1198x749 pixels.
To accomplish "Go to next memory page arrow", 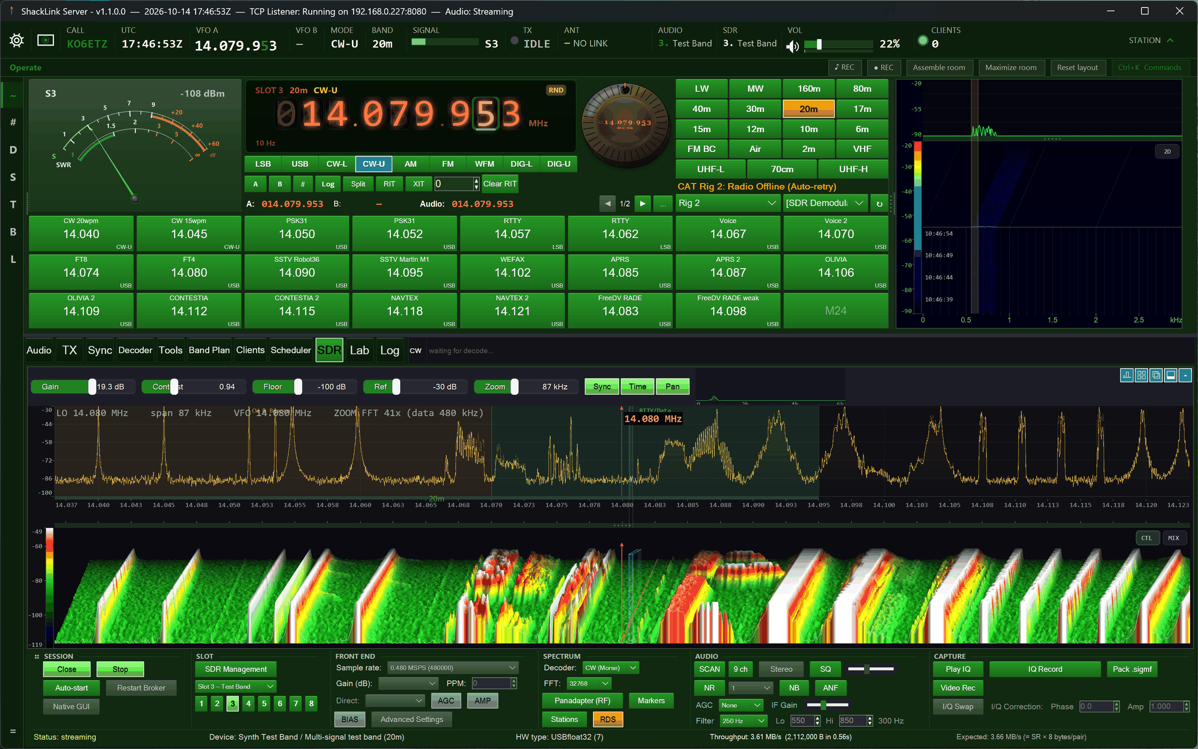I will (x=643, y=204).
